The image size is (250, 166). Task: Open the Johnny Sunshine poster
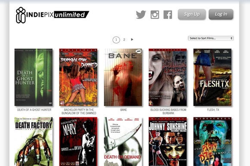point(168,141)
